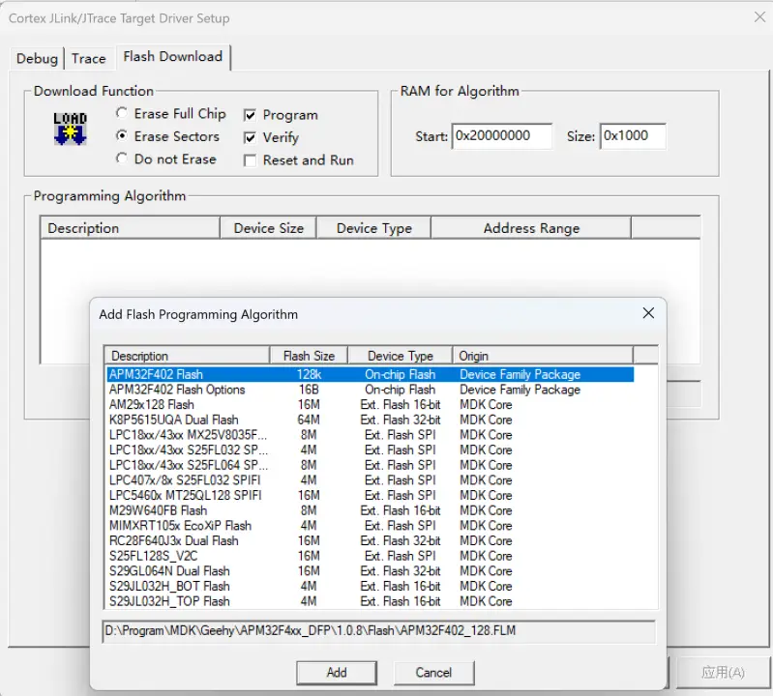Toggle the Program checkbox

coord(250,114)
